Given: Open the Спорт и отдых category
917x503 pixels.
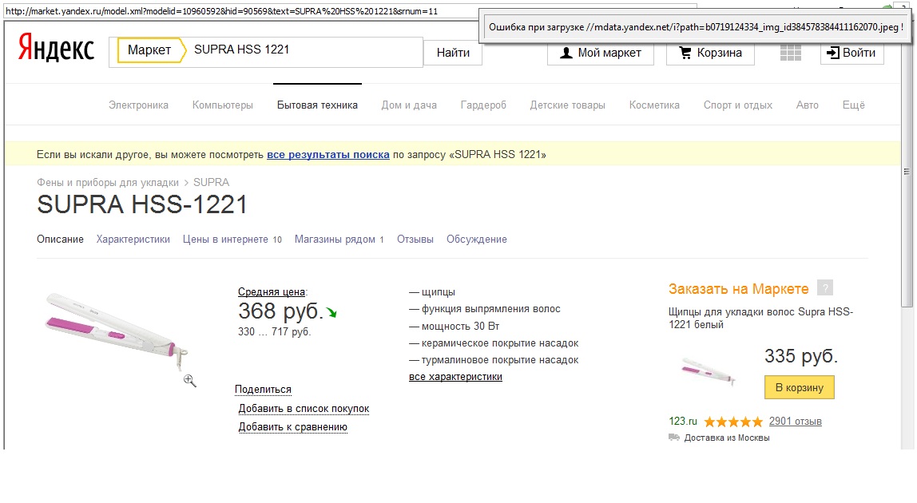Looking at the screenshot, I should pos(738,105).
